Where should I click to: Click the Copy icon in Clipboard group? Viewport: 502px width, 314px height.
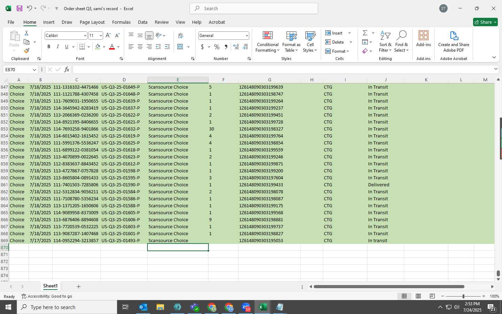click(x=26, y=42)
